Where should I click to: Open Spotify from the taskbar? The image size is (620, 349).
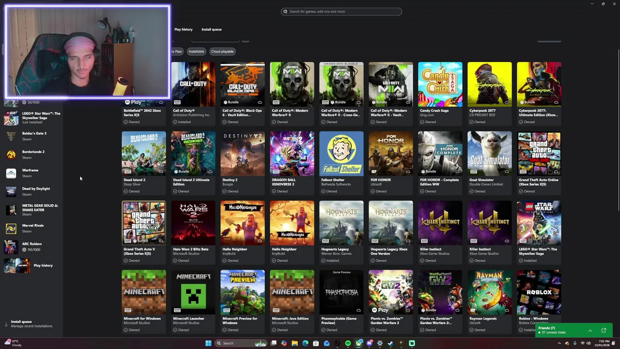pos(348,343)
